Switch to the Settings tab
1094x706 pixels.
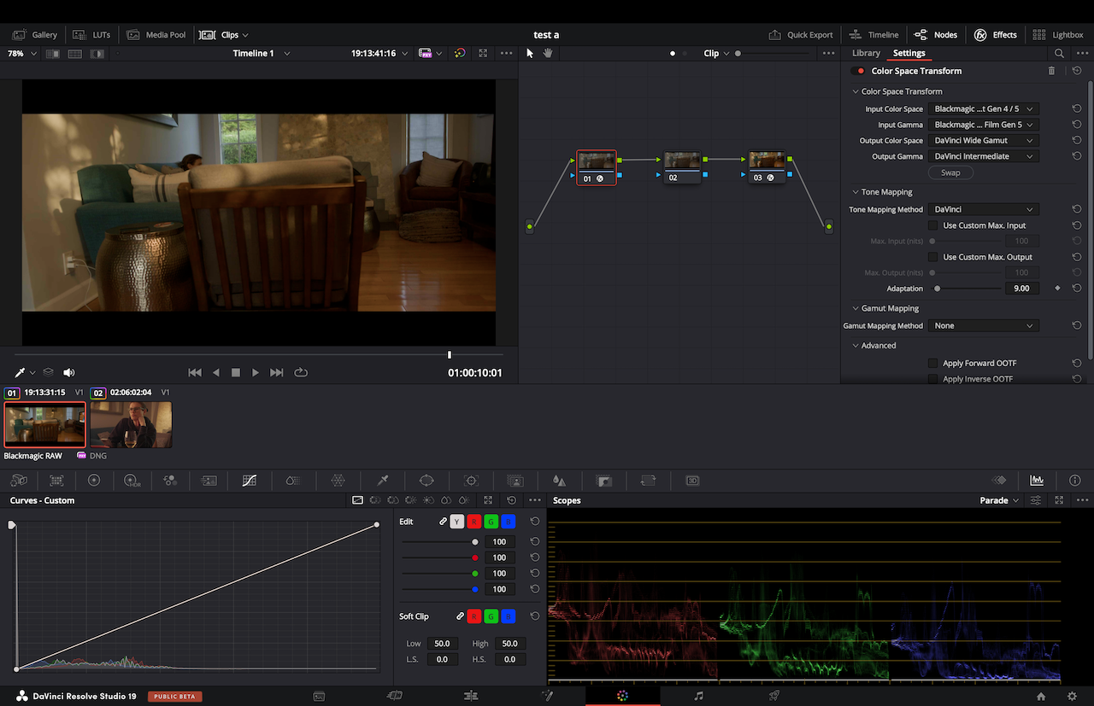click(909, 53)
